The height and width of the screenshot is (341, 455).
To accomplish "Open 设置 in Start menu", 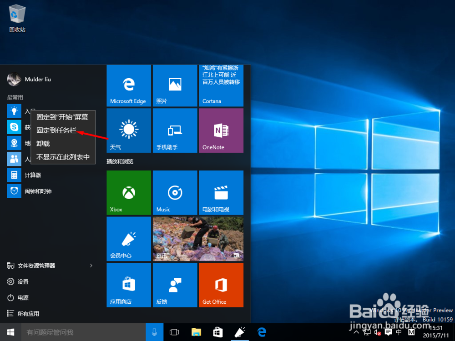I will [18, 282].
